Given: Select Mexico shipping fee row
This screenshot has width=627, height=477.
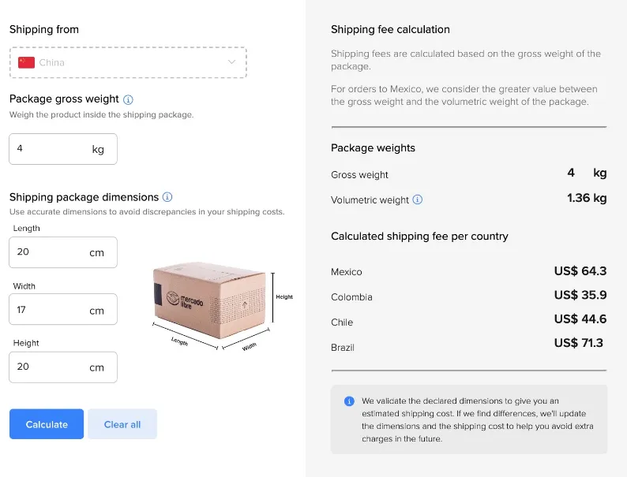Looking at the screenshot, I should [x=468, y=271].
